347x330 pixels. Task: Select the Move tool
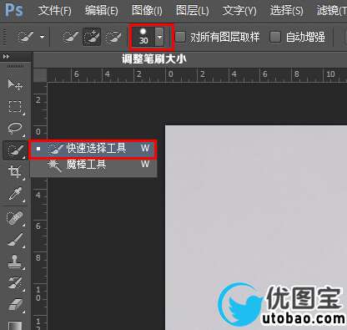pos(15,84)
